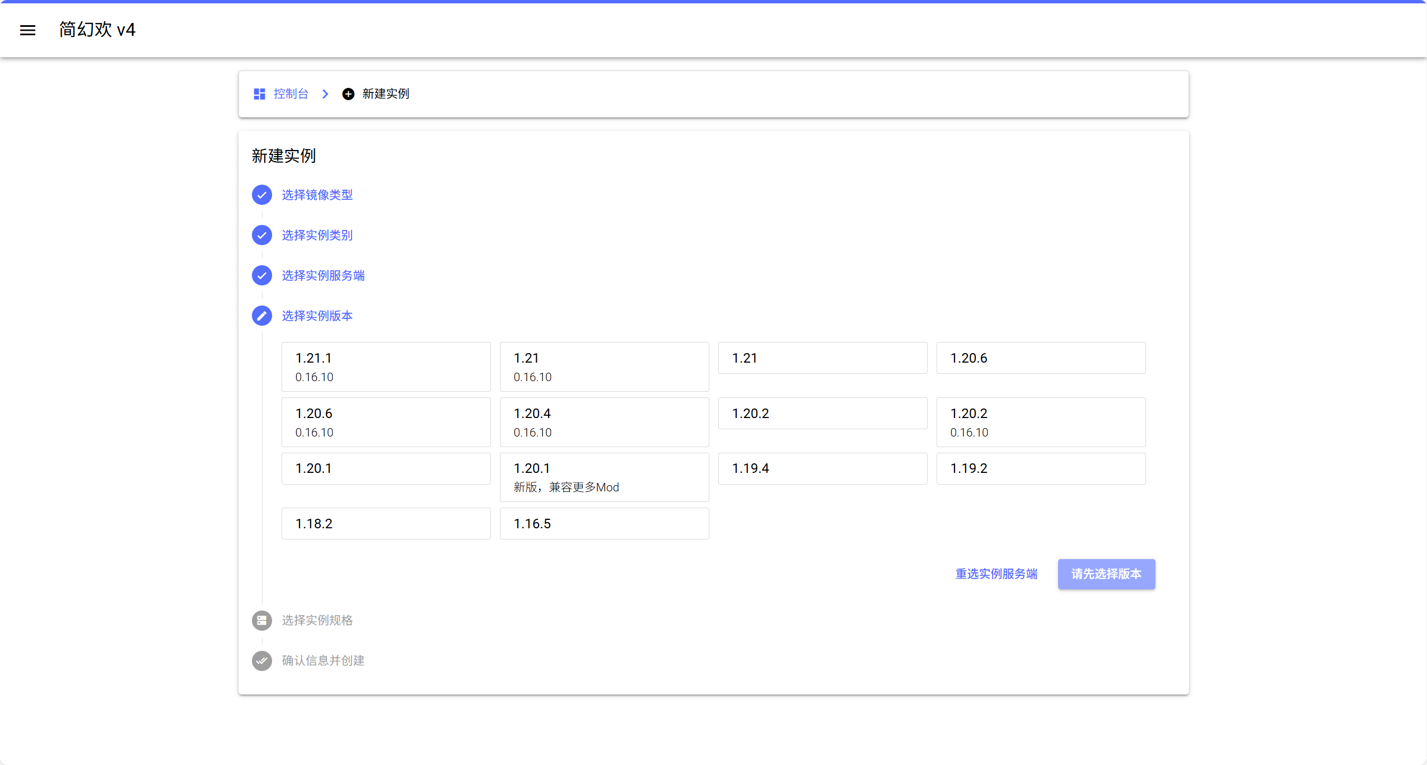Click the dashboard grid icon in breadcrumb
Screen dimensions: 1427x765
259,94
